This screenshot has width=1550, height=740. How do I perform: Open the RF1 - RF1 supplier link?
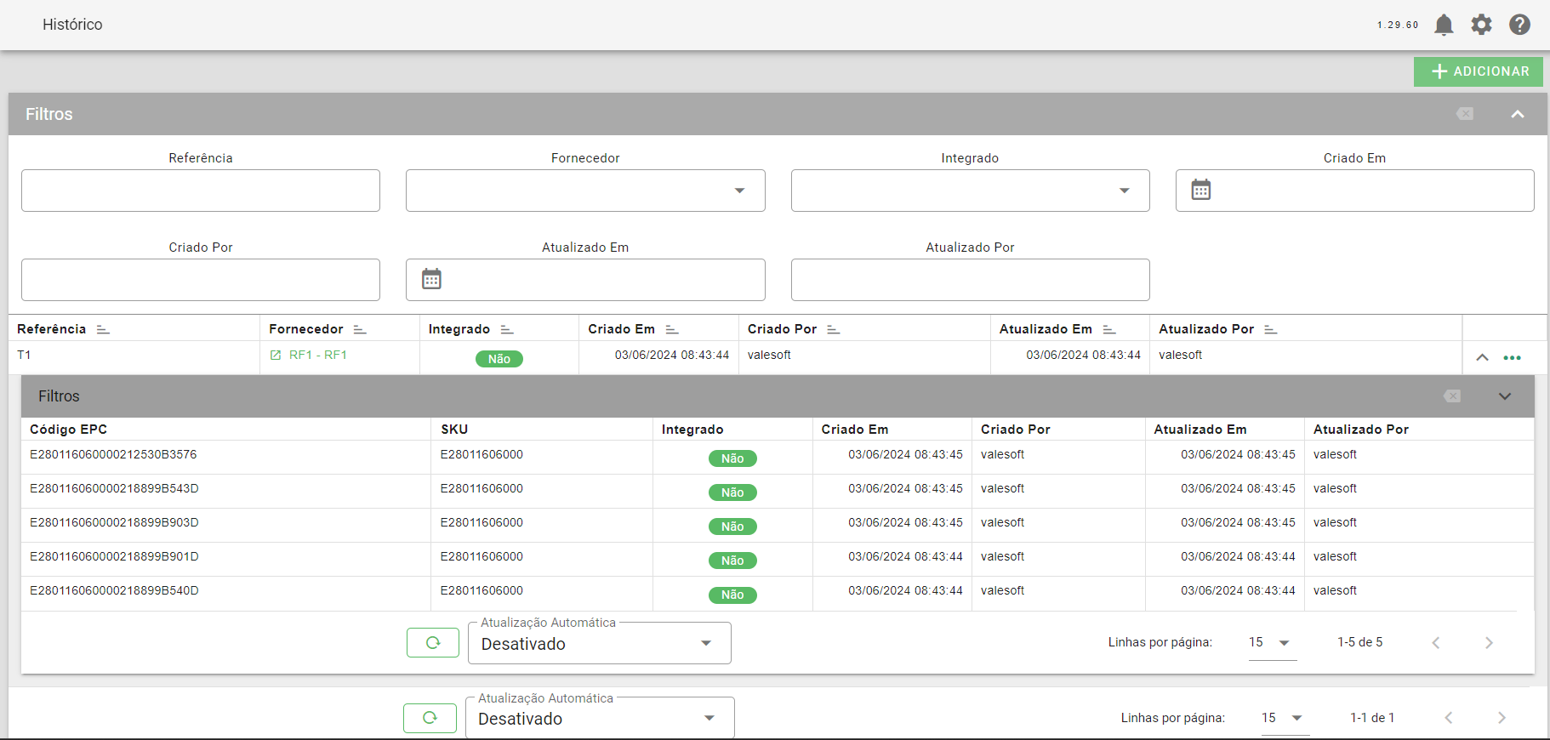point(318,355)
